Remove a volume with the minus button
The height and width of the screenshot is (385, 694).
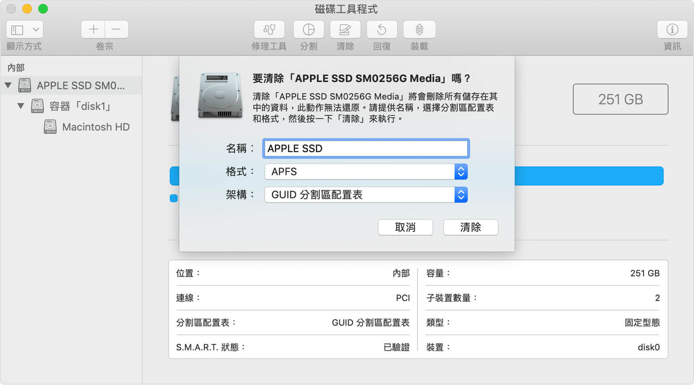[117, 30]
